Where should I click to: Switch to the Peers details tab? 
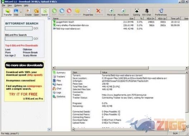[x=57, y=85]
